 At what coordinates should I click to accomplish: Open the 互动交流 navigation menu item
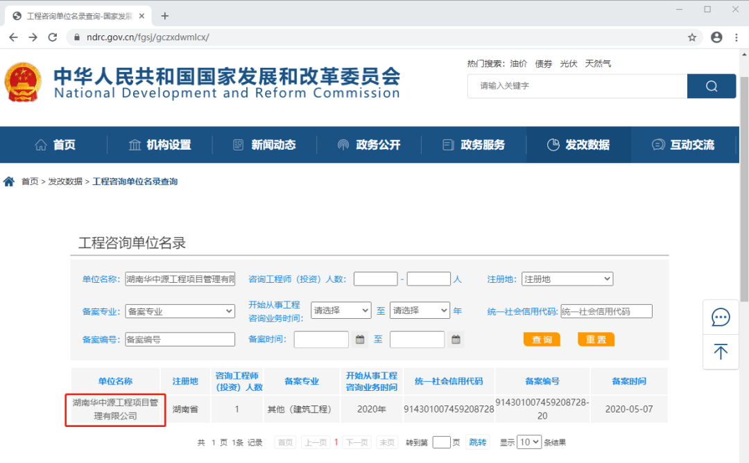tap(683, 145)
